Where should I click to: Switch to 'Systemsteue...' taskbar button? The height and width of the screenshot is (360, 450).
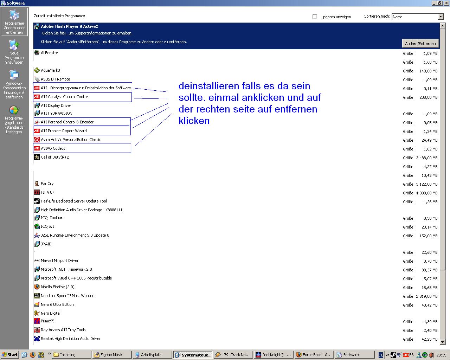tap(193, 355)
